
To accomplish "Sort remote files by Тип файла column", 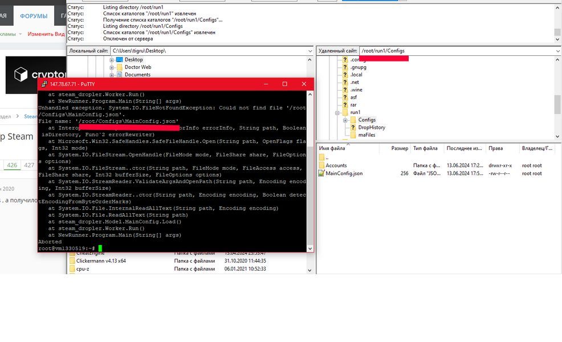I will coord(427,148).
